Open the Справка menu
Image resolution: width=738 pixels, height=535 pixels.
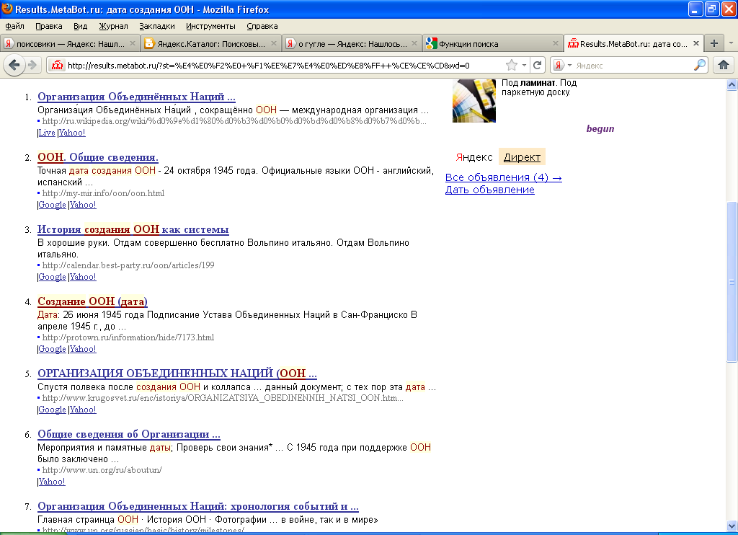[262, 26]
